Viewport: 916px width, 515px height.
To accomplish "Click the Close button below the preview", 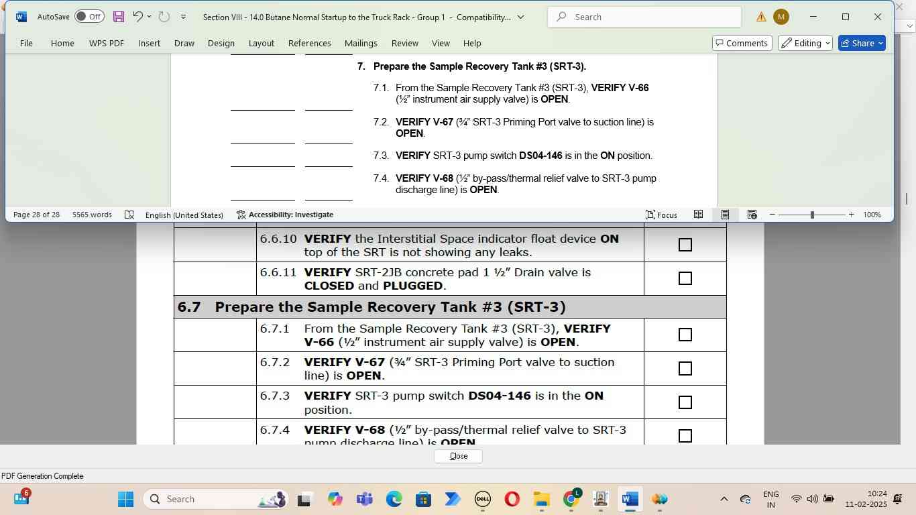I will (x=459, y=456).
